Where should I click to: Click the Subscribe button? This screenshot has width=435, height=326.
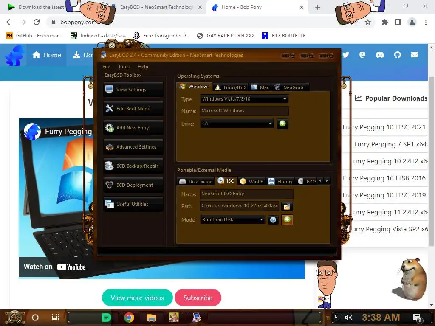coord(198,298)
